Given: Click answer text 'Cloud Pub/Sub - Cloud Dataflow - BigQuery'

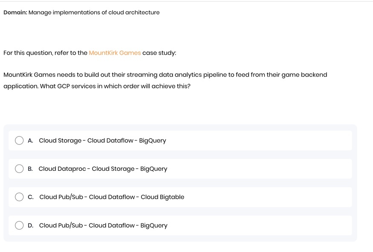Looking at the screenshot, I should pos(103,225).
